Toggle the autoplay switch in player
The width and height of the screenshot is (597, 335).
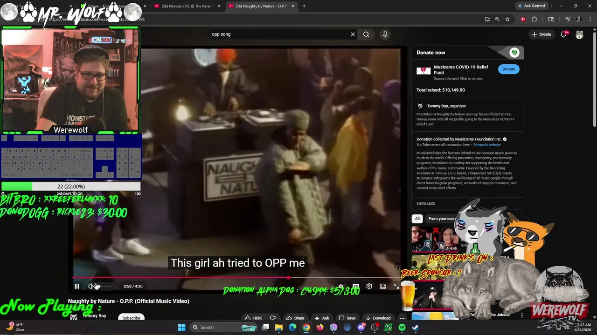[341, 286]
